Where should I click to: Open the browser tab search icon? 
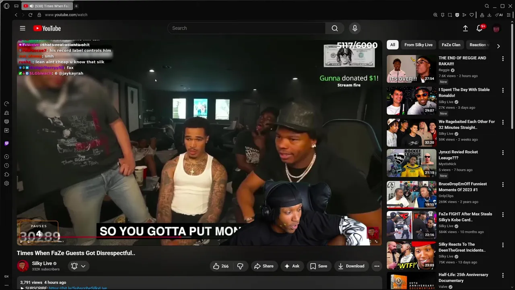click(x=487, y=6)
